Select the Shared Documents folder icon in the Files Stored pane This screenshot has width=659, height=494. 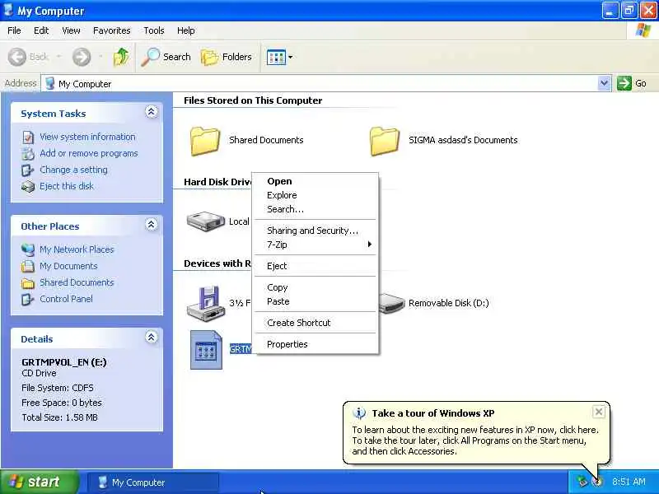click(x=205, y=141)
